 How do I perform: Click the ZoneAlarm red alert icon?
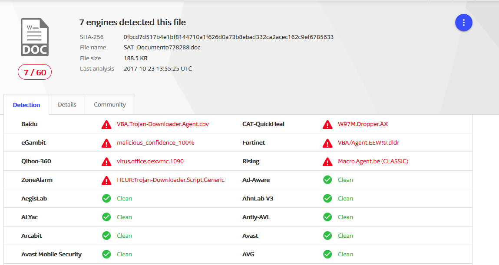pos(106,181)
